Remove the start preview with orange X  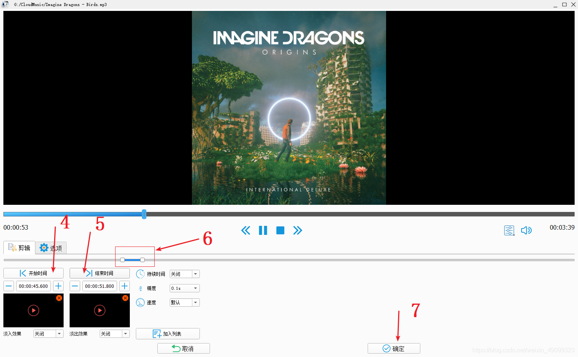point(59,298)
